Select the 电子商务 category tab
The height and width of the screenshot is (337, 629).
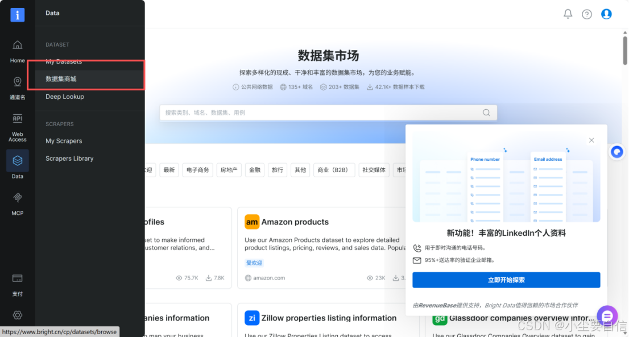click(x=197, y=170)
